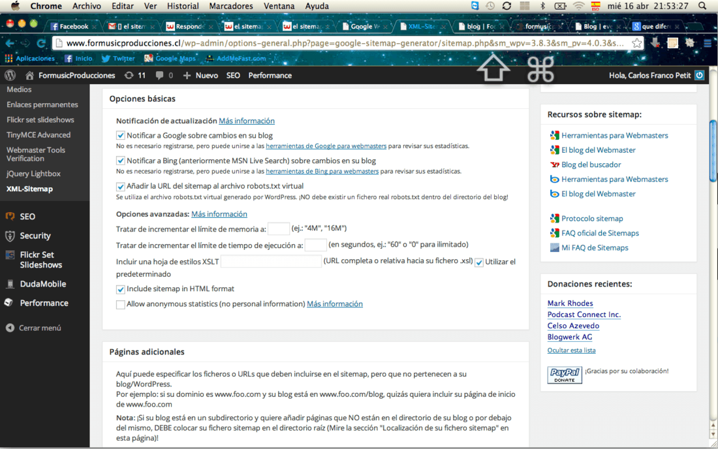Open Enlaces permanentes settings submenu
Screen dimensions: 718x449
coord(42,104)
